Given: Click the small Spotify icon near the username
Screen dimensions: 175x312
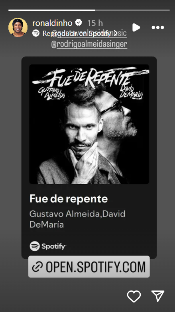Looking at the screenshot, I should coord(36,33).
